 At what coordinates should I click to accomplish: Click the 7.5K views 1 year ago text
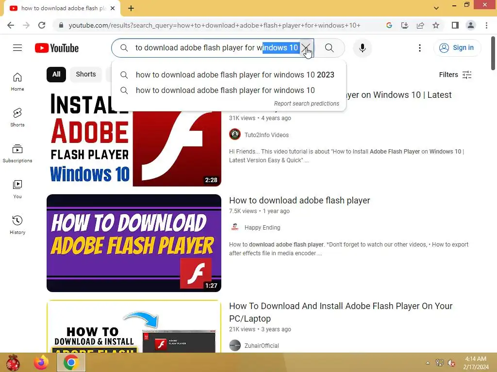[x=259, y=211]
